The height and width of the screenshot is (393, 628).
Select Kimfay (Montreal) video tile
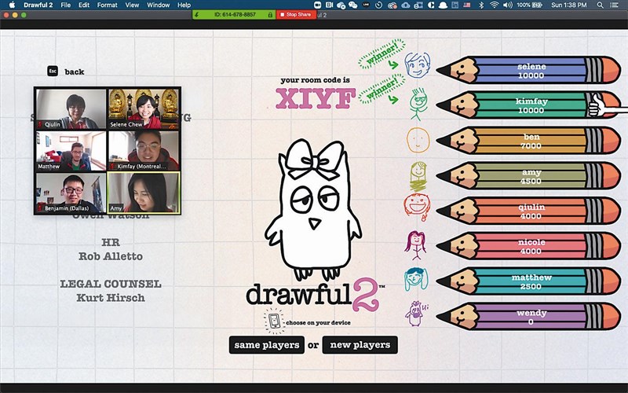pyautogui.click(x=144, y=151)
